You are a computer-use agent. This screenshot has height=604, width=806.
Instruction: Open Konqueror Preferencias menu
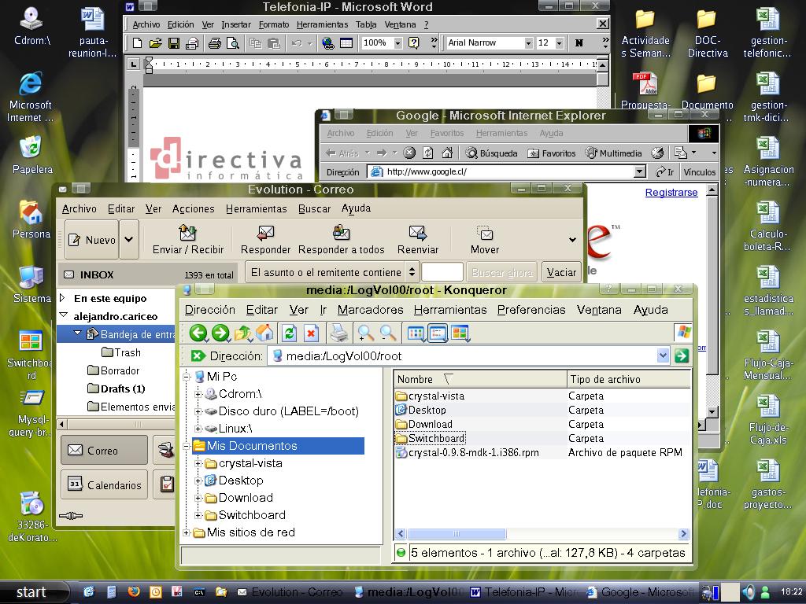point(531,310)
